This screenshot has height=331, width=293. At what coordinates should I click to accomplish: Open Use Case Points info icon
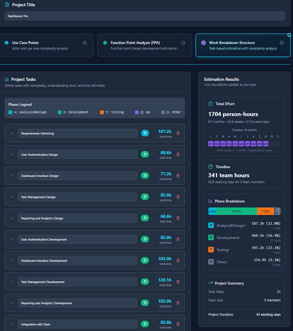[x=85, y=43]
